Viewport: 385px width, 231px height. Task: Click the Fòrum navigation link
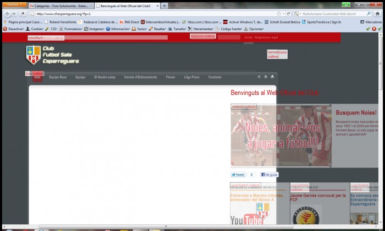(170, 77)
